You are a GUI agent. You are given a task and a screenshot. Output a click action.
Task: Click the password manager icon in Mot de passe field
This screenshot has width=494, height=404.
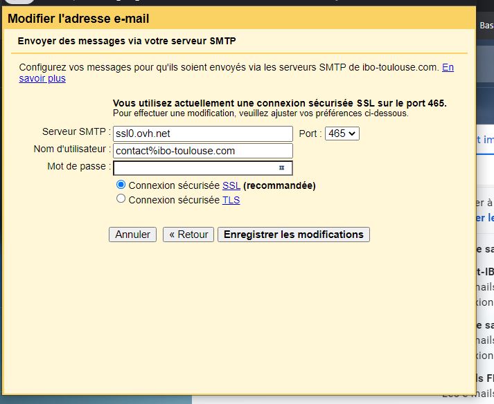[282, 168]
